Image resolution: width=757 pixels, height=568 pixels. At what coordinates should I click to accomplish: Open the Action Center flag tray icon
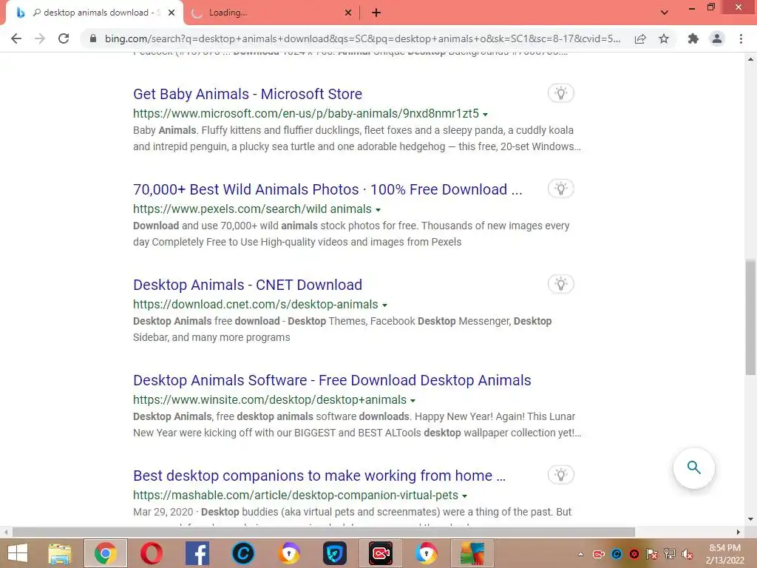click(x=652, y=555)
